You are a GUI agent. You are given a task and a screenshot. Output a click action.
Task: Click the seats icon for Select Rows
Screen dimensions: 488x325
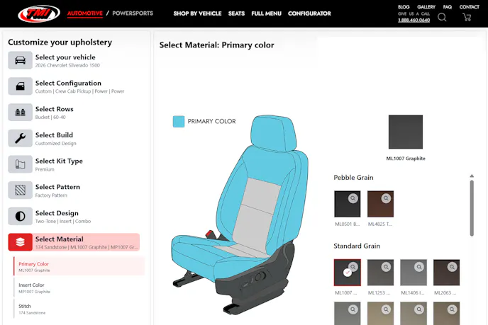[21, 112]
